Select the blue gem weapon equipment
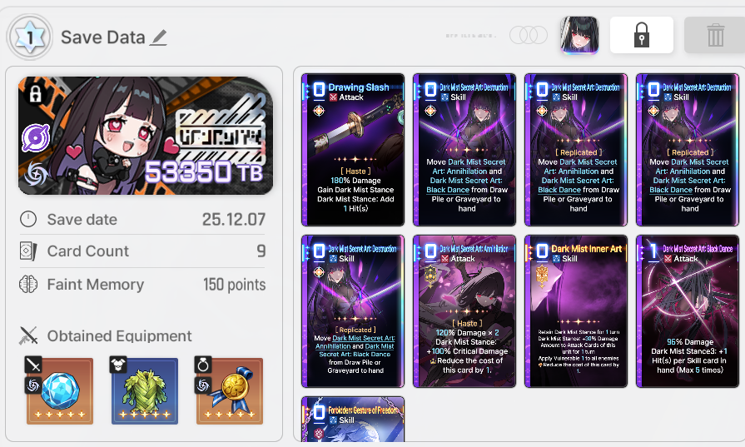This screenshot has height=447, width=745. click(x=60, y=391)
